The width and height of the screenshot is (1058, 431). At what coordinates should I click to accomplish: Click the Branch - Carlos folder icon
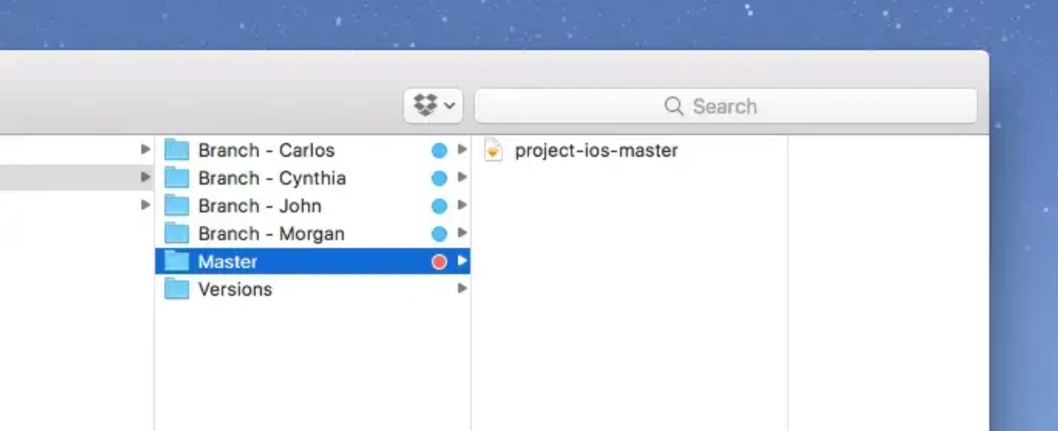click(x=177, y=150)
